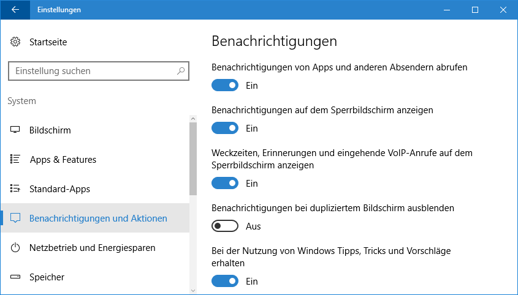Click the back arrow in title bar

(15, 10)
